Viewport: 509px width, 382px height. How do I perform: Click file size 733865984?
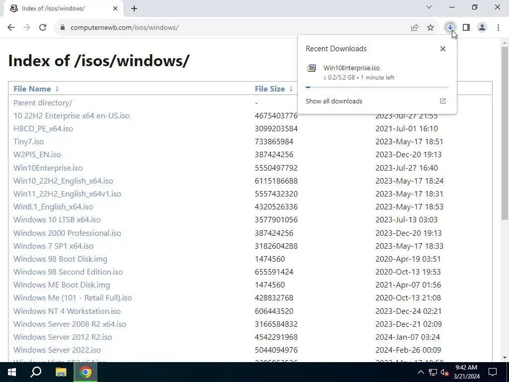point(274,142)
